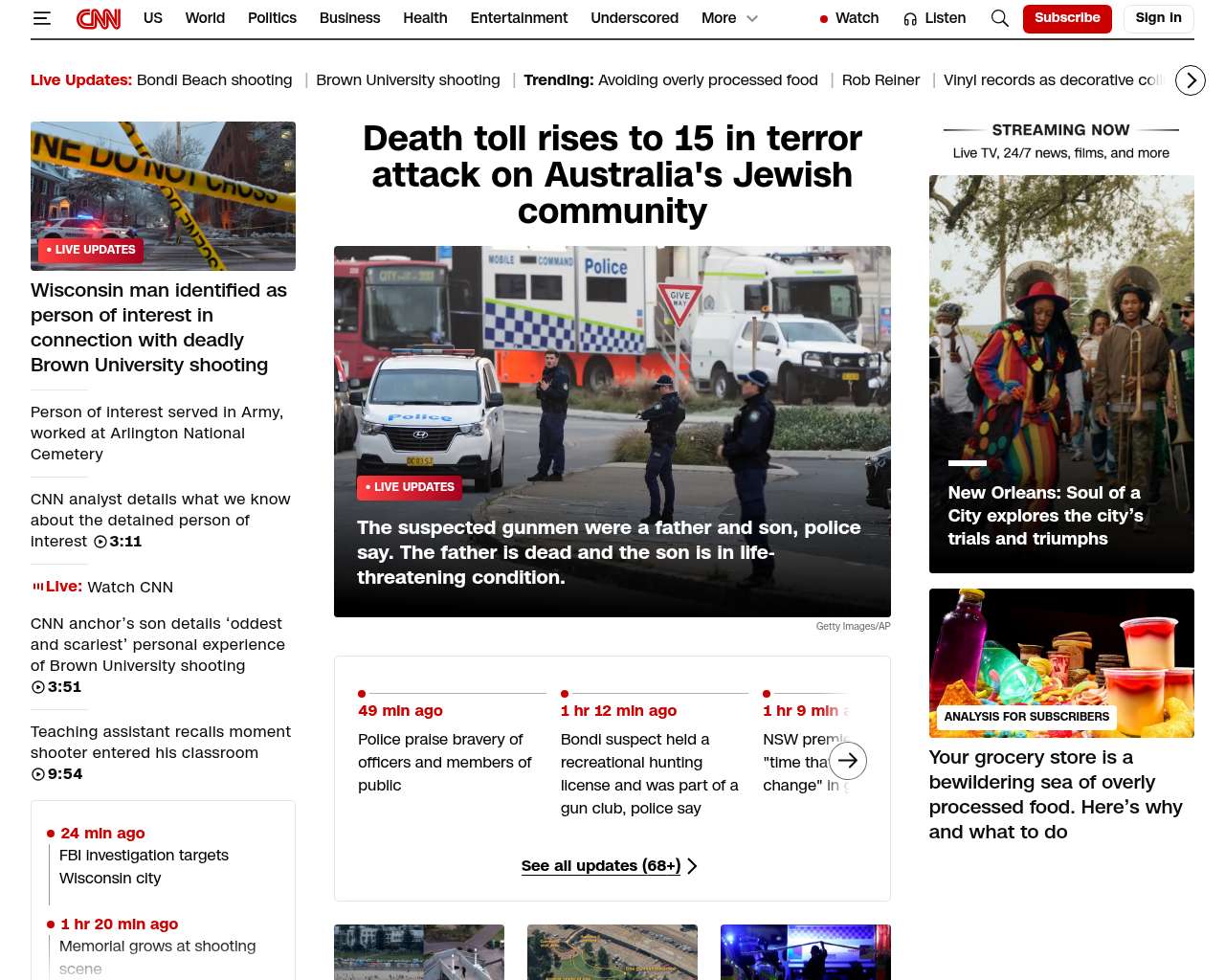
Task: Click the processed food drinks thumbnail
Action: click(x=1061, y=663)
